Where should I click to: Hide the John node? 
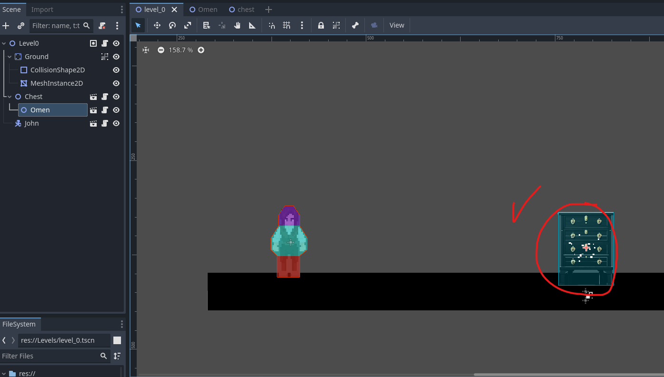tap(116, 123)
